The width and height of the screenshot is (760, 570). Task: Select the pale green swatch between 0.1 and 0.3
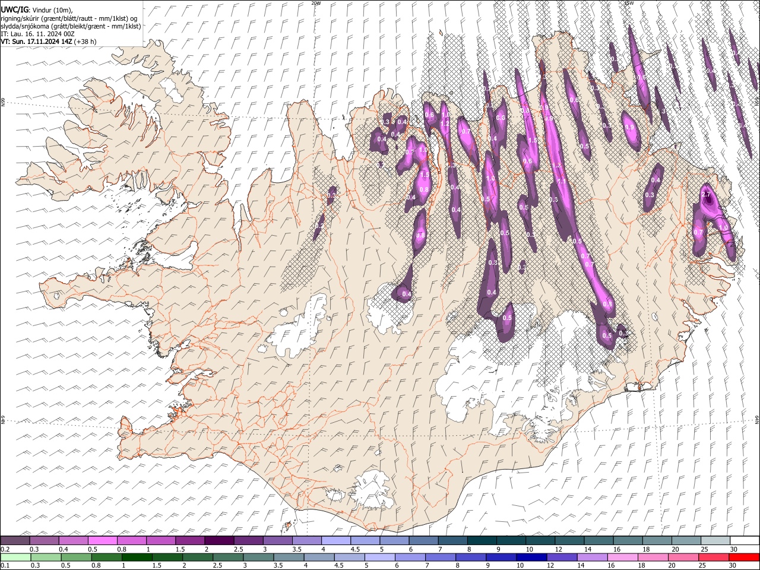coord(15,557)
